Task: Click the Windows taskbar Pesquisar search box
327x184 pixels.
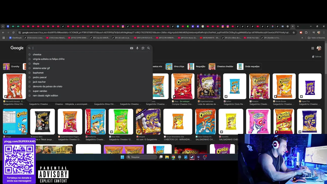Action: 142,157
